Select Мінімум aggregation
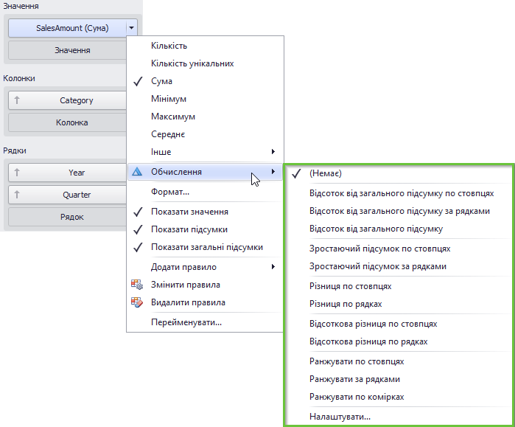The height and width of the screenshot is (427, 515). point(205,99)
